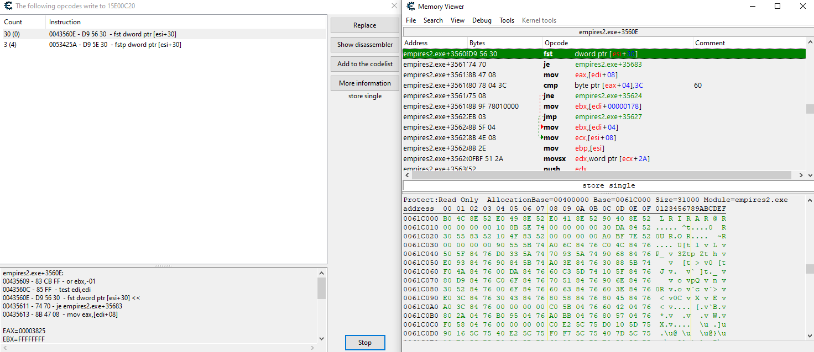Click hex dump vertical scrollbar

810,269
